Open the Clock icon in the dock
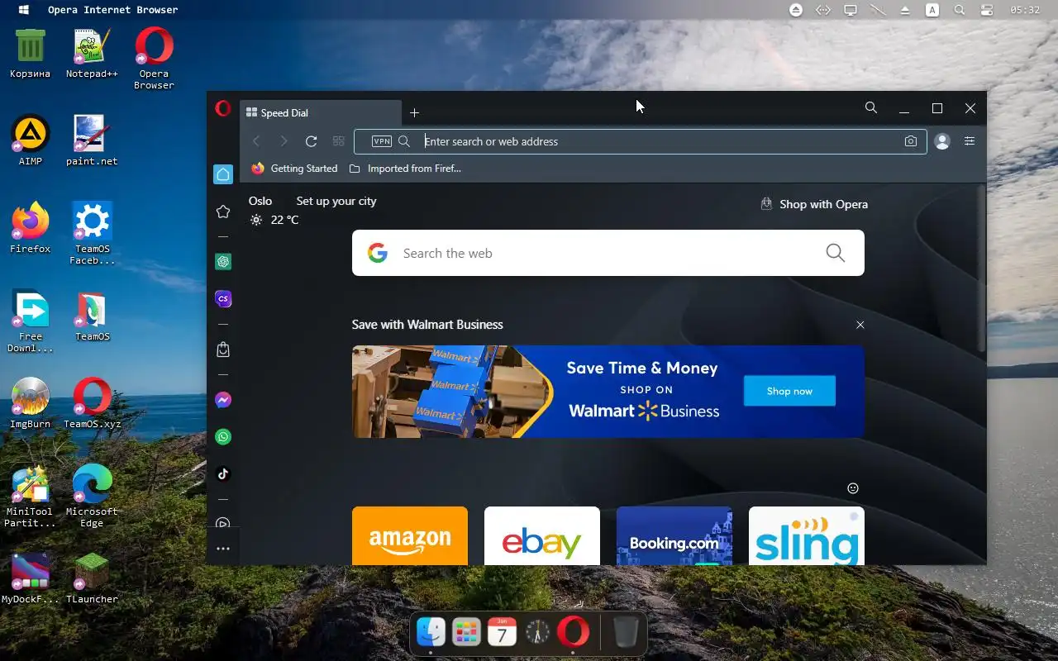The height and width of the screenshot is (661, 1058). (537, 633)
